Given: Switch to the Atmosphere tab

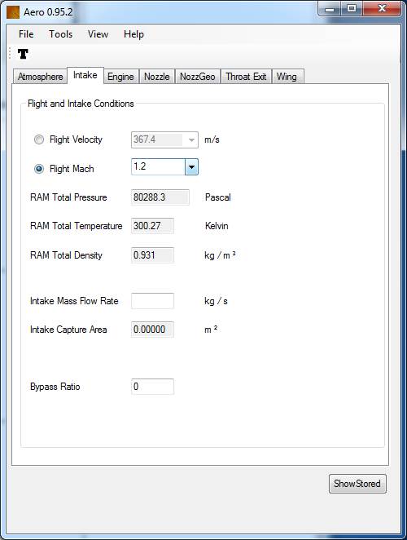Looking at the screenshot, I should [x=40, y=77].
